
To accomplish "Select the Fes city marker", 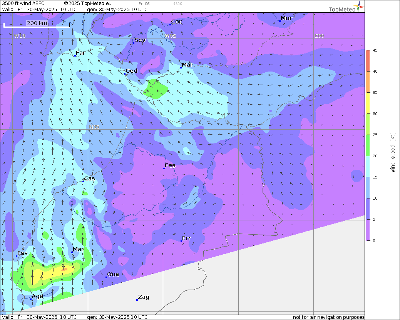I will click(164, 168).
